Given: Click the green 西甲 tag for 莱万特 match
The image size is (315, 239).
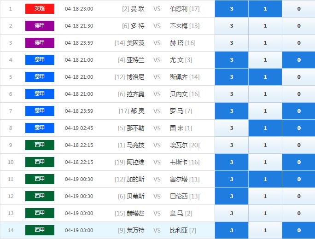Looking at the screenshot, I should tap(40, 230).
